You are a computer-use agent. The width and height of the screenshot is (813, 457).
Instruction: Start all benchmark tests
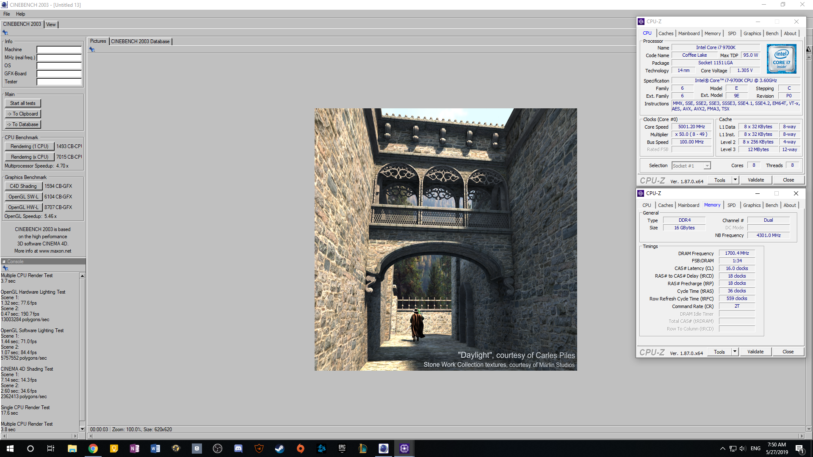click(23, 103)
